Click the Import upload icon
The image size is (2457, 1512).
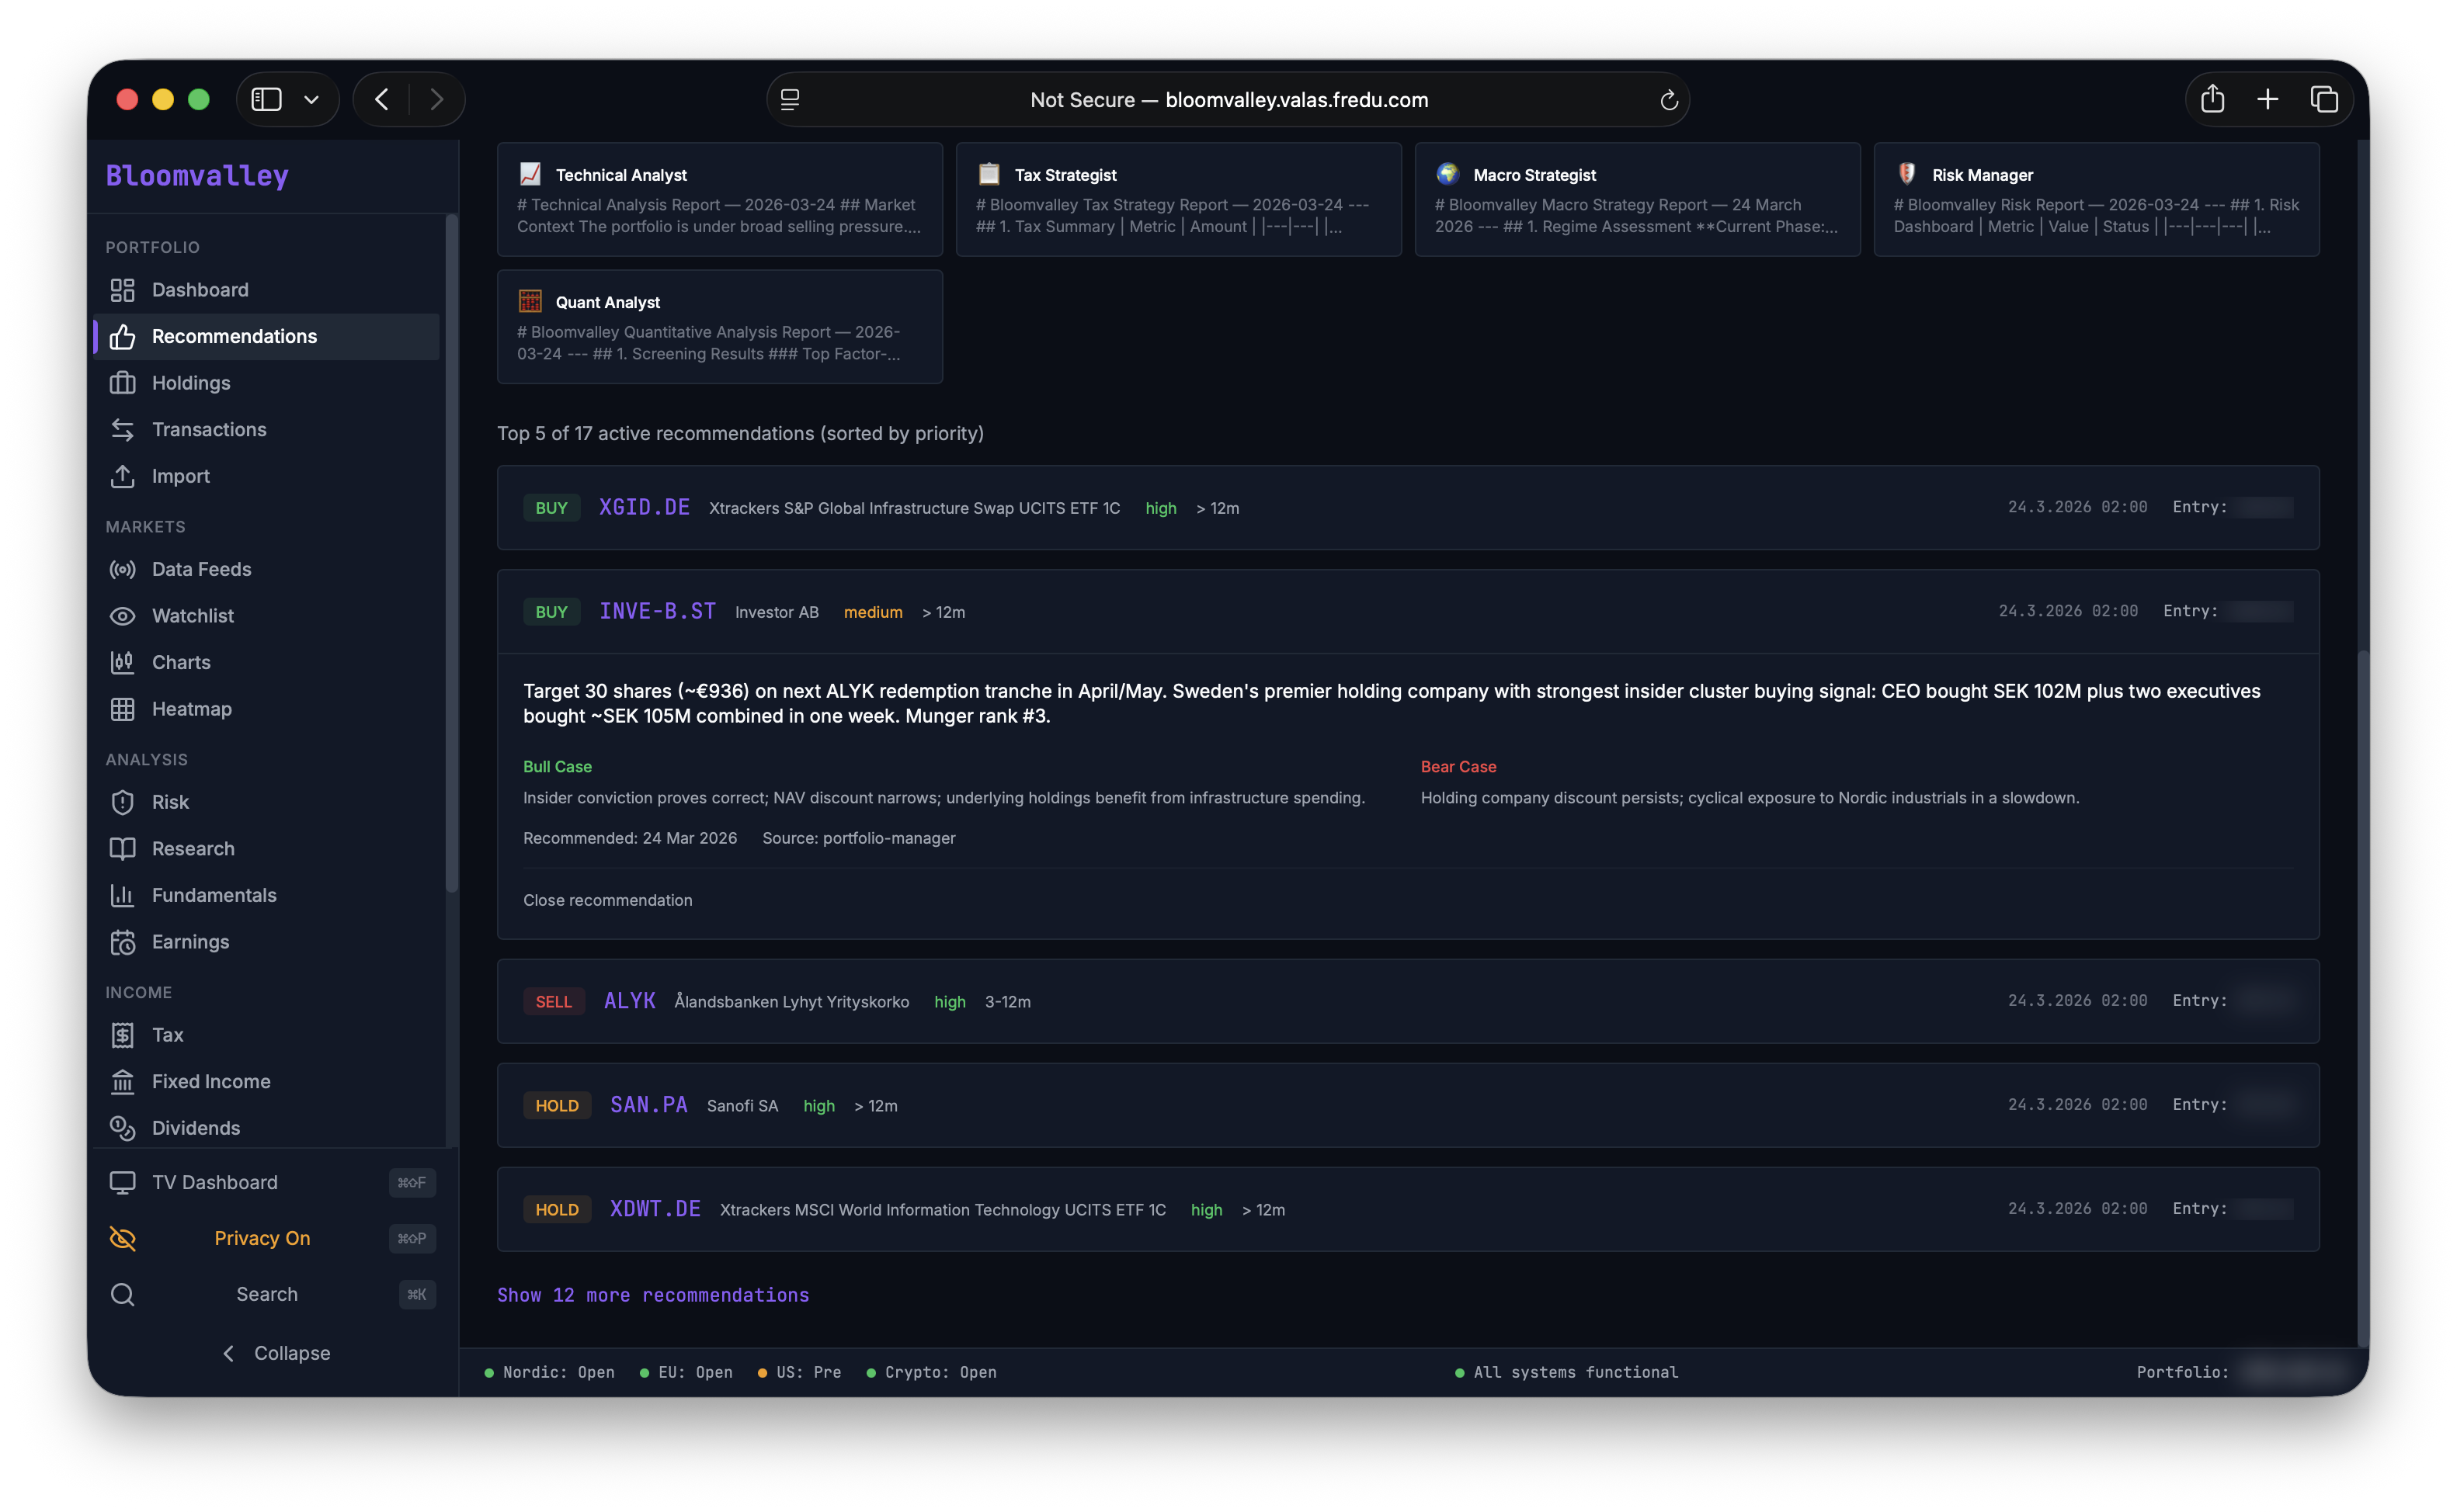122,476
